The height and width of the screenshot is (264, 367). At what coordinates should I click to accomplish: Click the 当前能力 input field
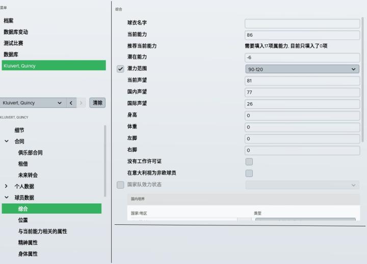click(x=302, y=35)
